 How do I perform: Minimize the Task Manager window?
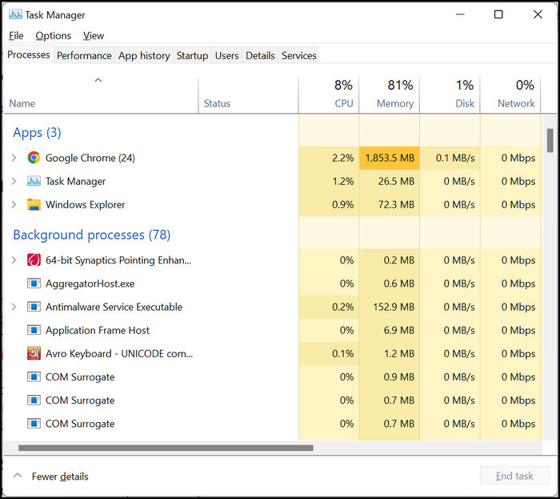[460, 14]
